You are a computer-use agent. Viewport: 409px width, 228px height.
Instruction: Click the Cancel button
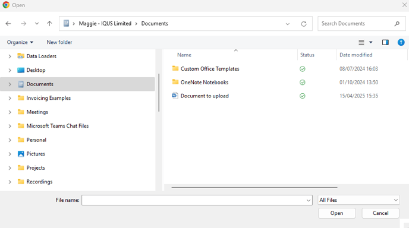coord(380,213)
